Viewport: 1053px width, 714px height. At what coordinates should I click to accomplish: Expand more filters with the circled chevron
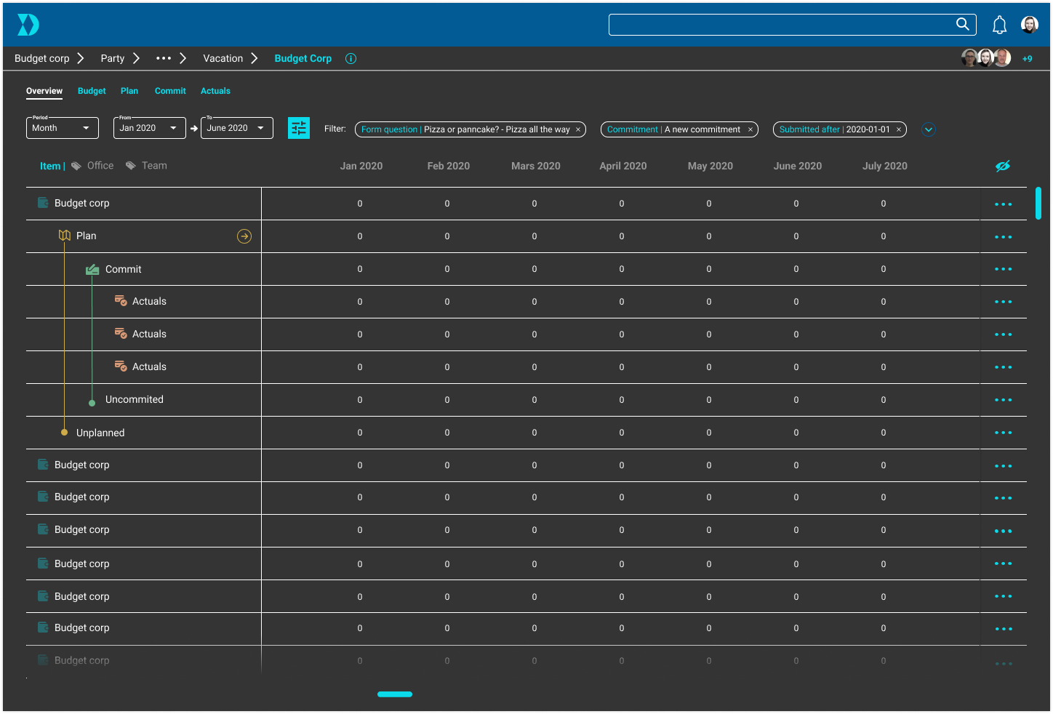[929, 129]
